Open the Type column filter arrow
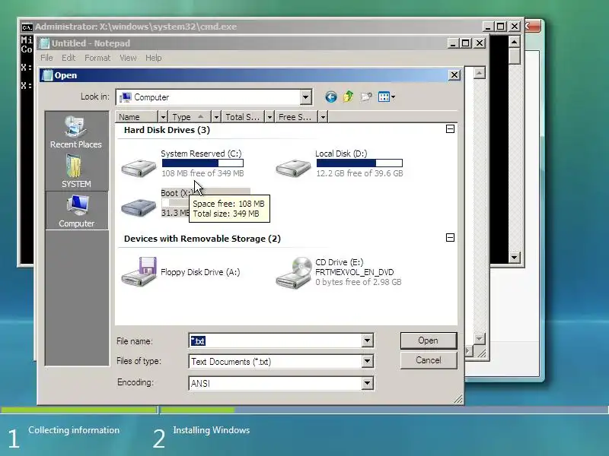Screen dimensions: 609x456 click(x=216, y=117)
